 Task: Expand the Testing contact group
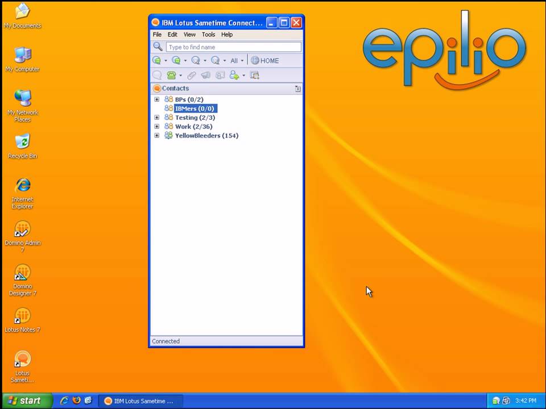click(x=157, y=118)
